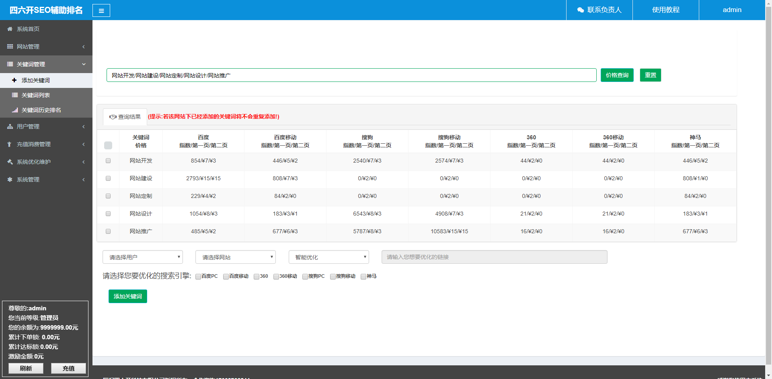The width and height of the screenshot is (772, 379).
Task: Toggle the select-all checkbox in table header
Action: click(108, 145)
